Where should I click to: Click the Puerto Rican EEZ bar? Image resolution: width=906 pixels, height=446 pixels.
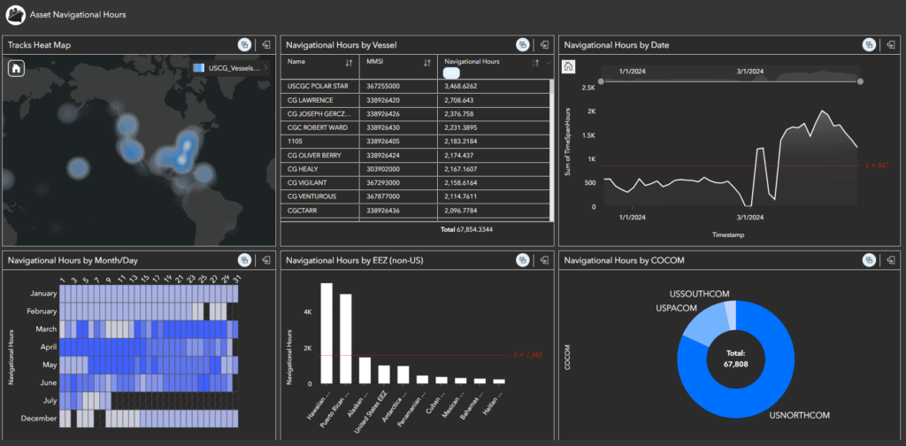[346, 339]
